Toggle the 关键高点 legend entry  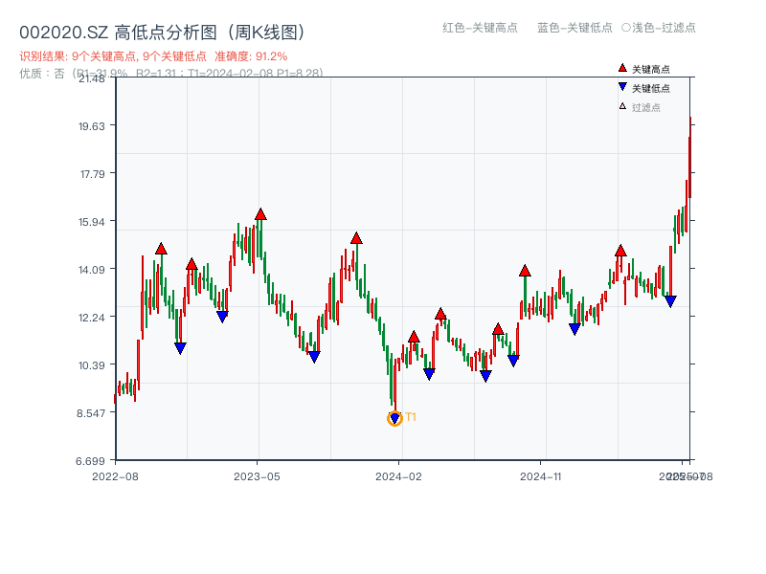pos(643,69)
